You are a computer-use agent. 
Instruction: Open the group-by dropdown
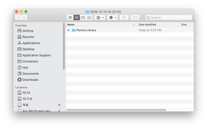(x=100, y=17)
